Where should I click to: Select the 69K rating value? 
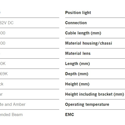4,74
